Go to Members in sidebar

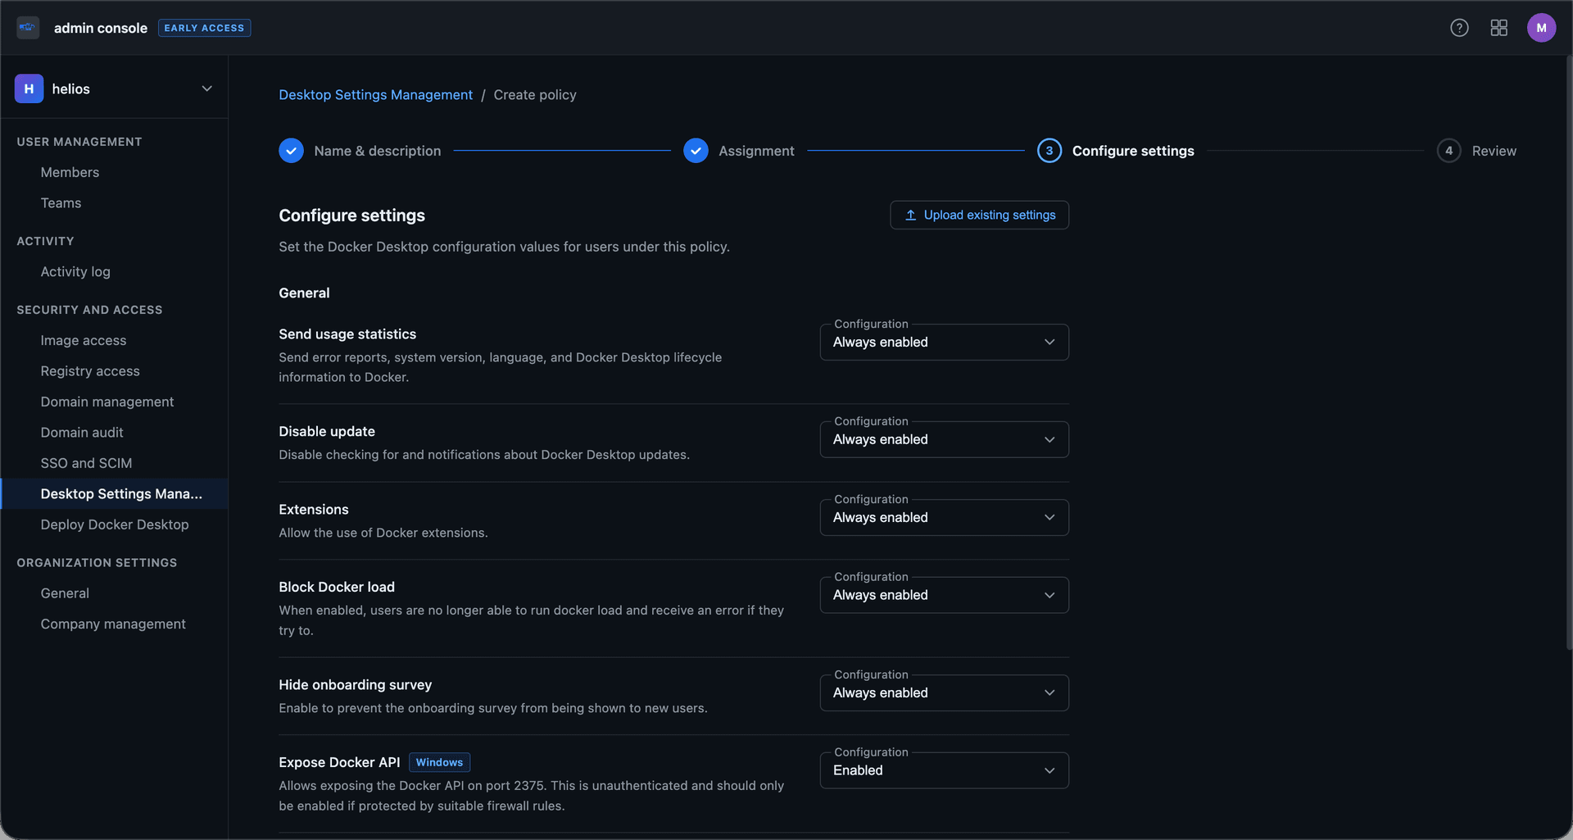(x=70, y=172)
